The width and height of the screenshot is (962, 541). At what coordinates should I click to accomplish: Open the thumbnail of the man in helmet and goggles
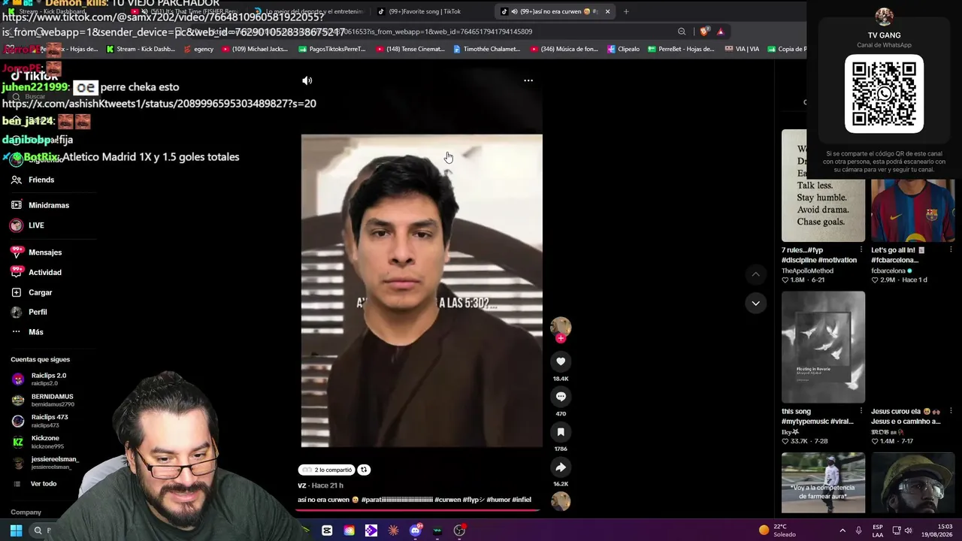click(912, 482)
